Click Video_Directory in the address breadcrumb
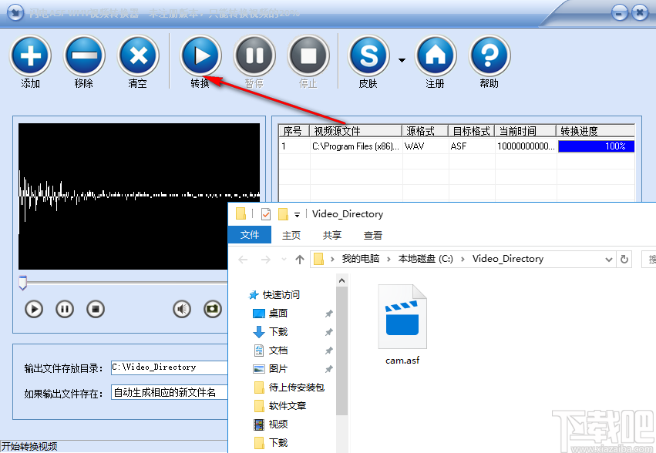 [x=508, y=259]
